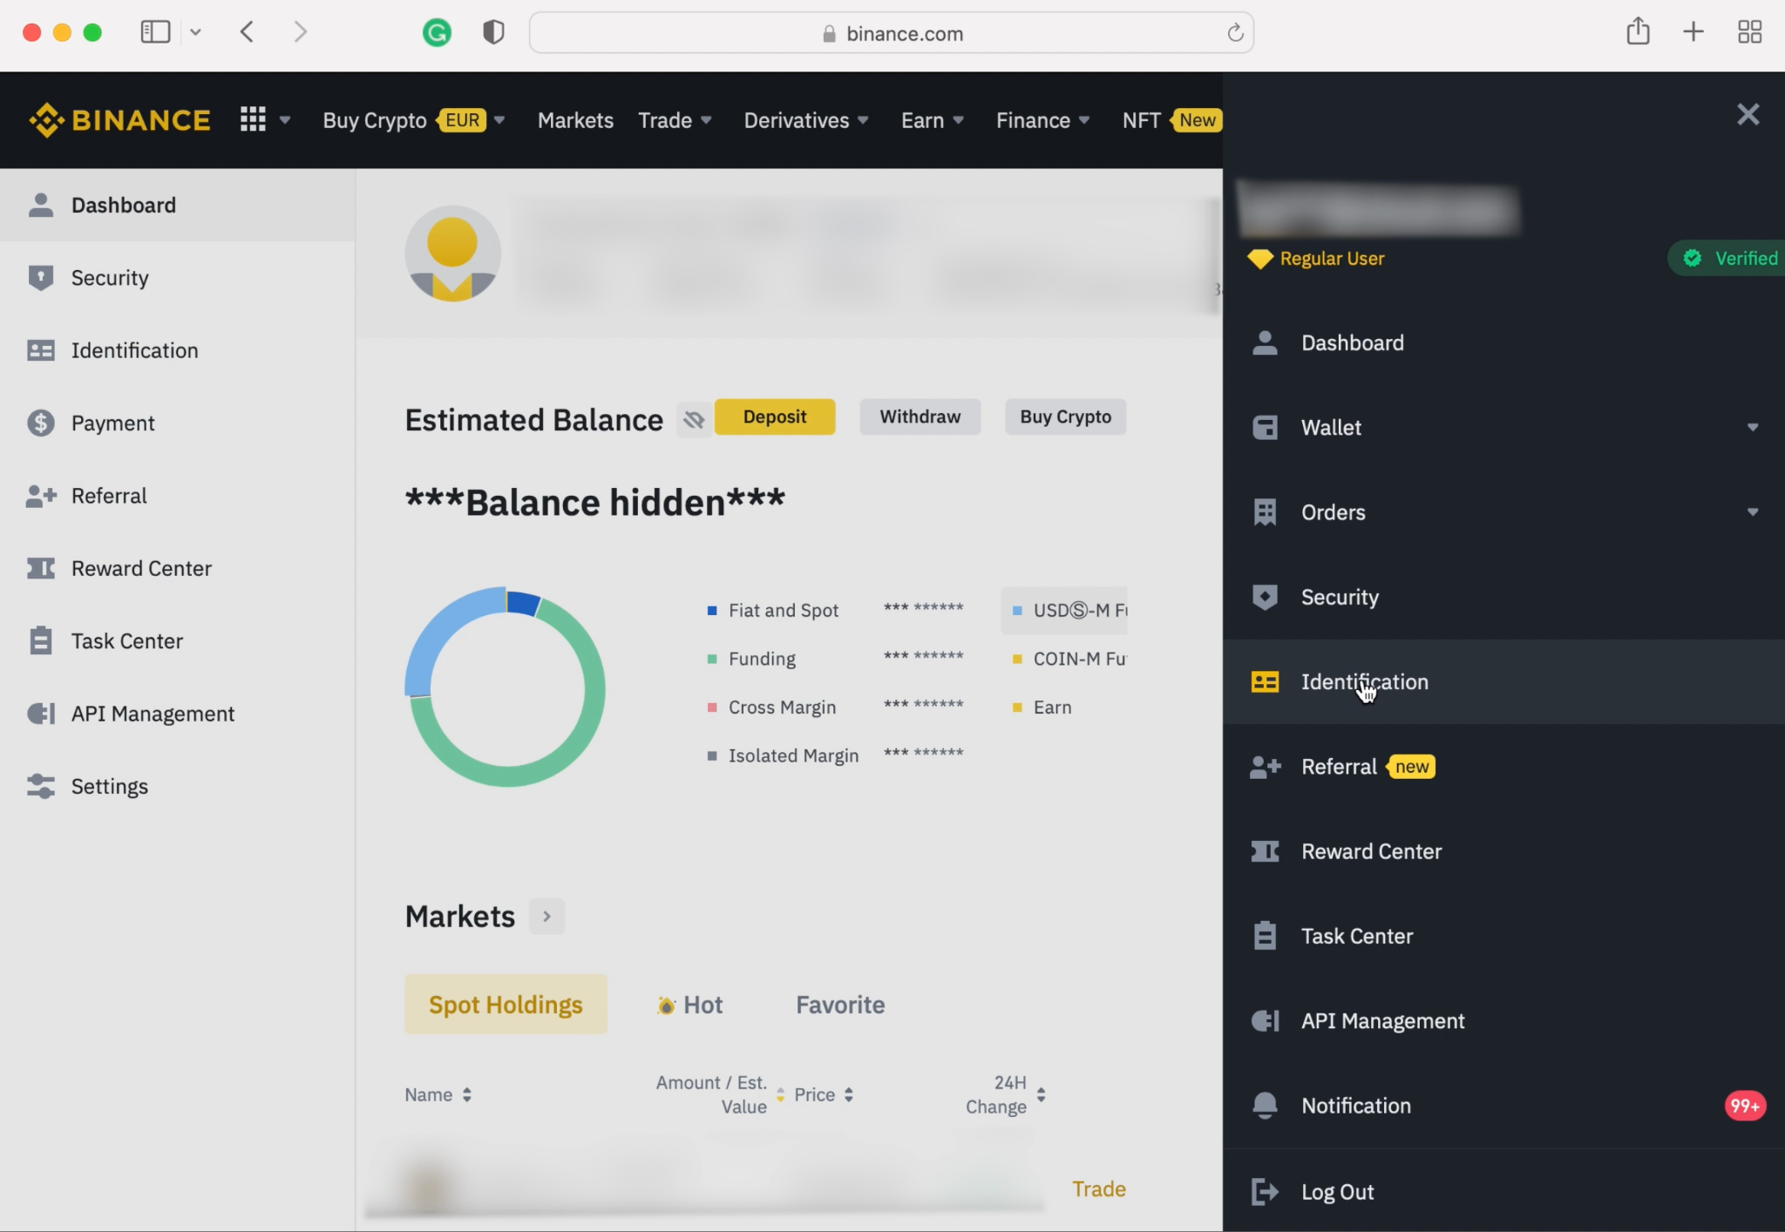Click the Log Out icon
This screenshot has width=1785, height=1232.
click(1265, 1191)
